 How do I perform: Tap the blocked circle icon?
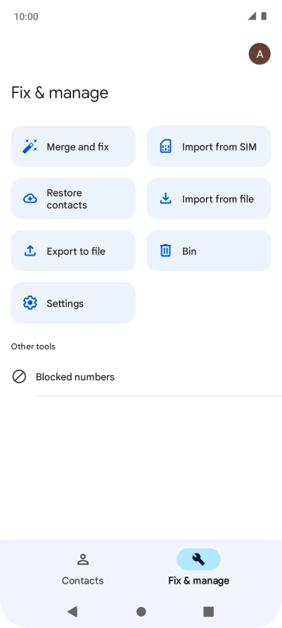click(x=19, y=377)
